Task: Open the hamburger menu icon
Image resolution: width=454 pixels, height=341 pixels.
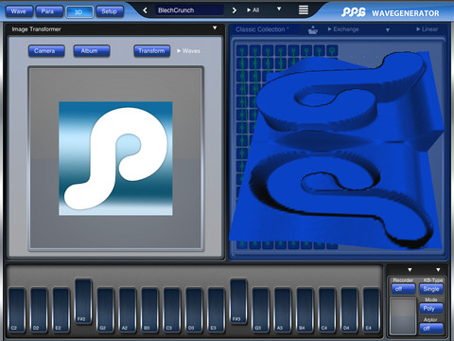Action: pos(304,9)
